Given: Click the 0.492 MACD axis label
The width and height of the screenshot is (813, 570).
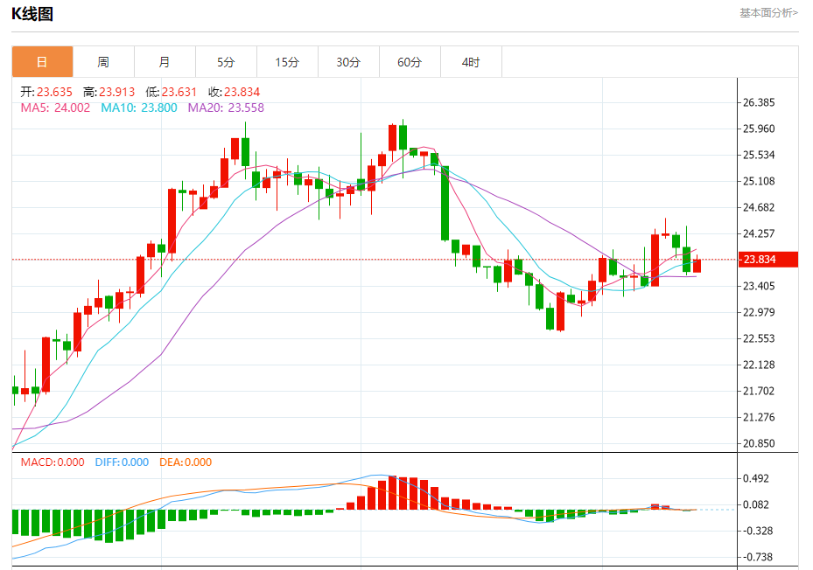Looking at the screenshot, I should [756, 478].
